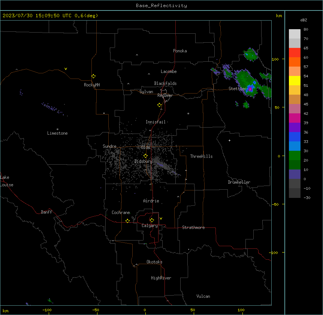
Task: Click the RedDeer city label
Action: coord(165,95)
